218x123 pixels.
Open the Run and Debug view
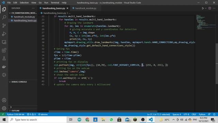click(4, 34)
